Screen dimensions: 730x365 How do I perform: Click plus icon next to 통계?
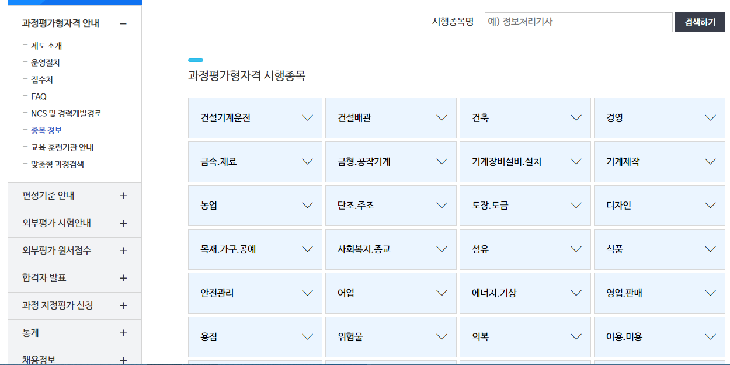tap(123, 333)
